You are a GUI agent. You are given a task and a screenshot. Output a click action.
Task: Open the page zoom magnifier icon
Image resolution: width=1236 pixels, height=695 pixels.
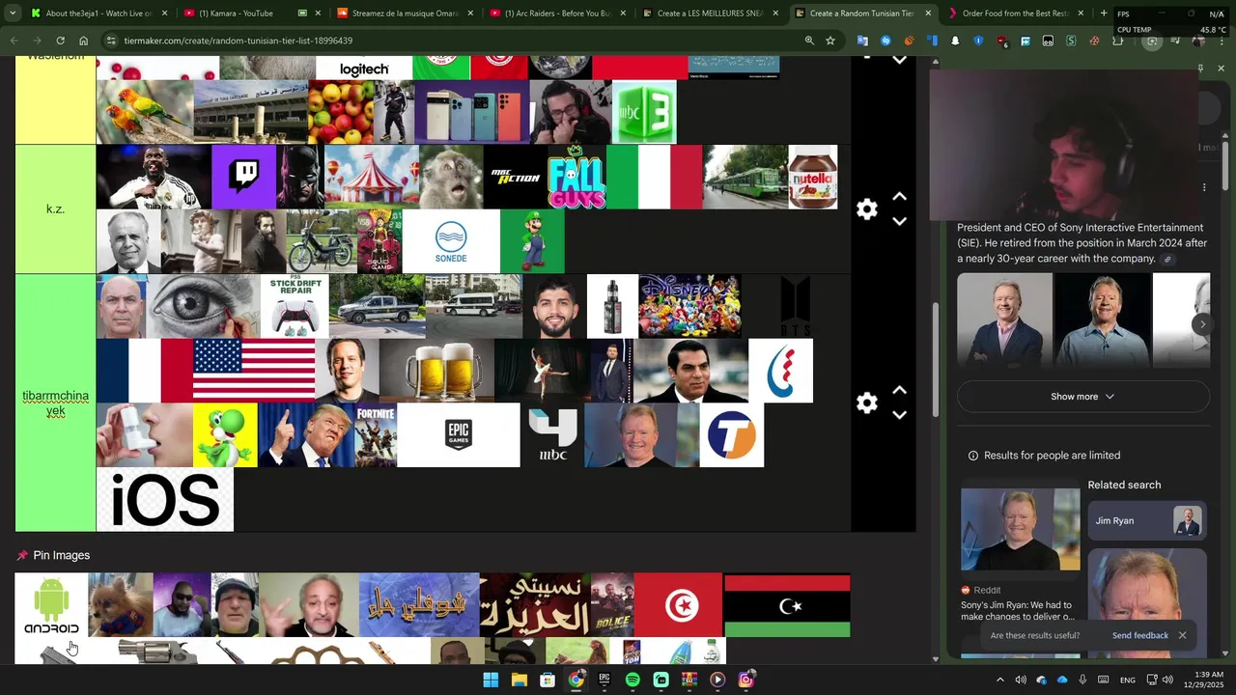pos(809,41)
